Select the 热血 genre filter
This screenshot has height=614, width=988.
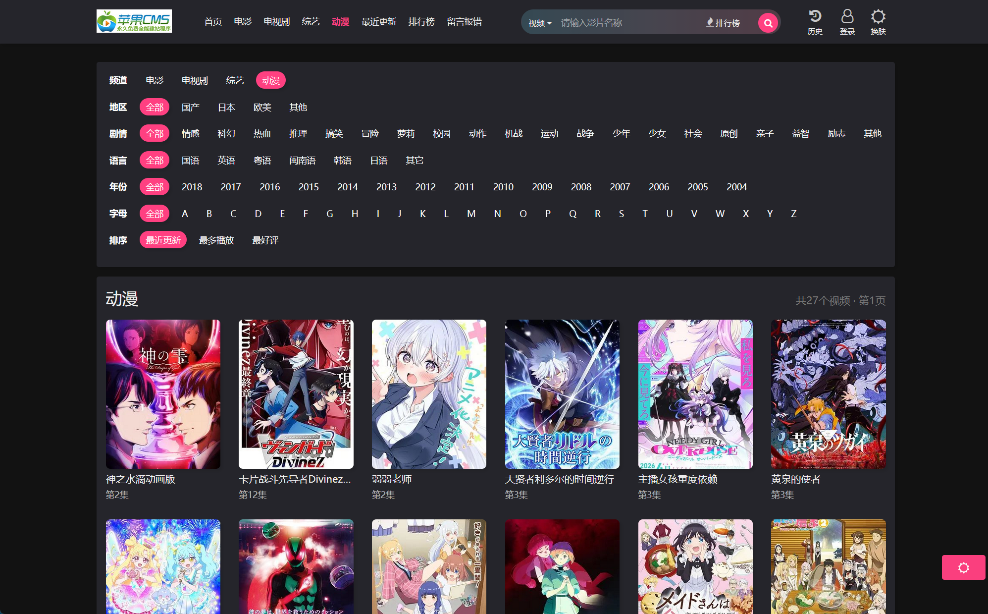pyautogui.click(x=262, y=133)
